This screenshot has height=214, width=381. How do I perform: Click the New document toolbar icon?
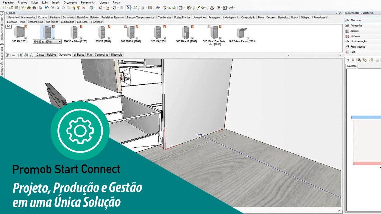coord(4,8)
